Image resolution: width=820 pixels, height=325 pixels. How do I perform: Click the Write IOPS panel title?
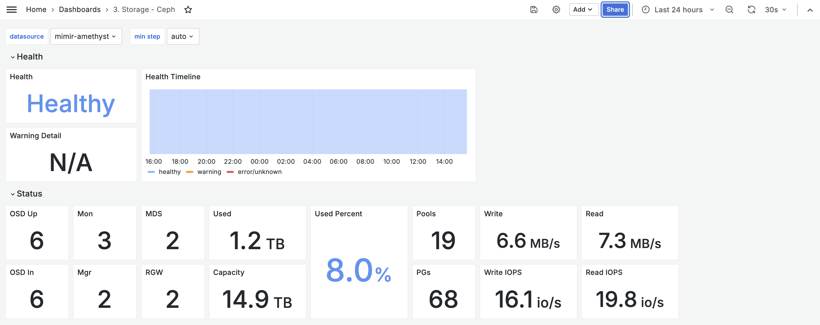click(503, 272)
